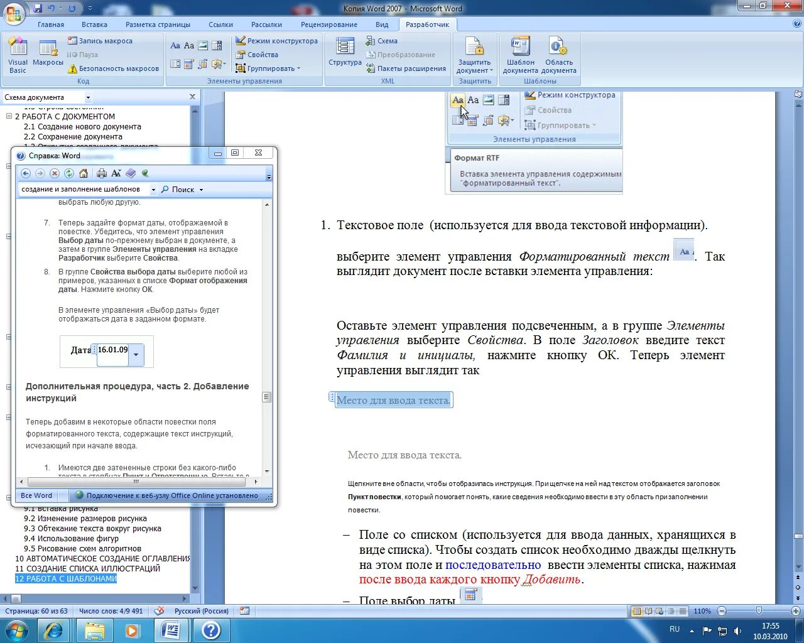Viewport: 804px width, 643px height.
Task: Collapse 2 РАБОТА С ДОКУМЕНТОМ tree node
Action: coord(9,116)
